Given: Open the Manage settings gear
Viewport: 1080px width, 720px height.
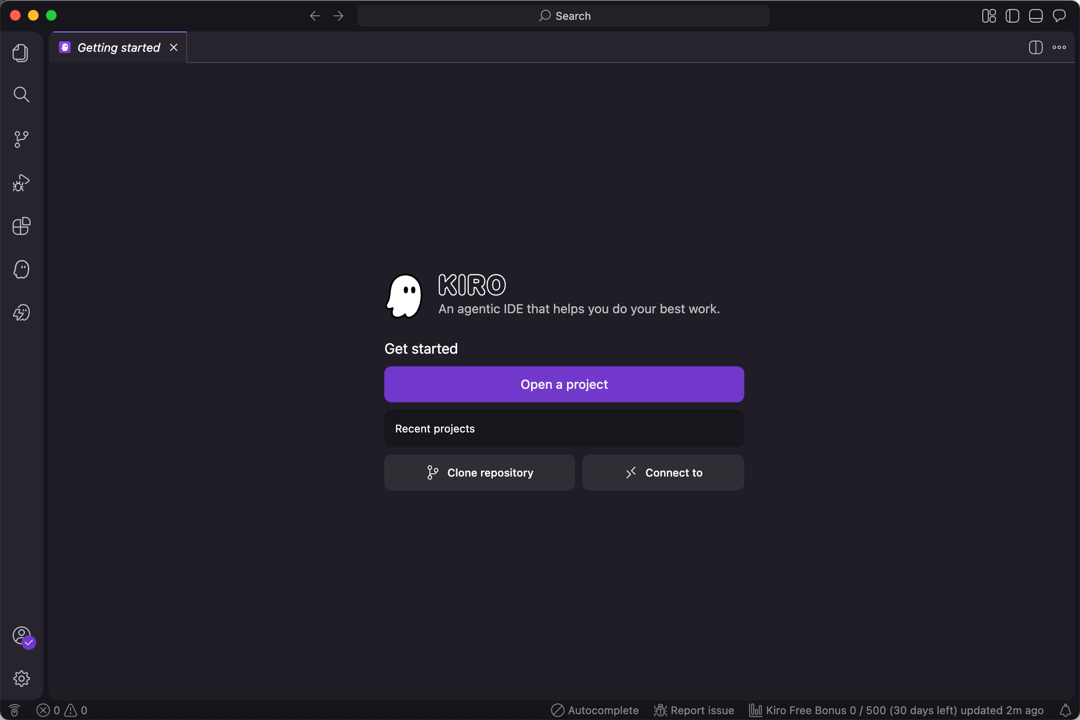Looking at the screenshot, I should pos(21,678).
